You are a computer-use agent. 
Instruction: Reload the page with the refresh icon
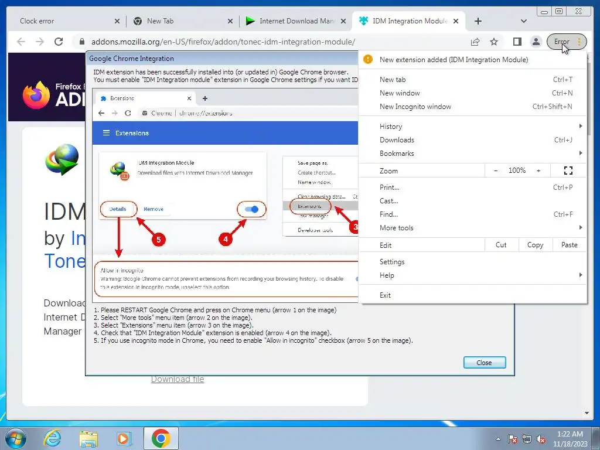click(59, 42)
